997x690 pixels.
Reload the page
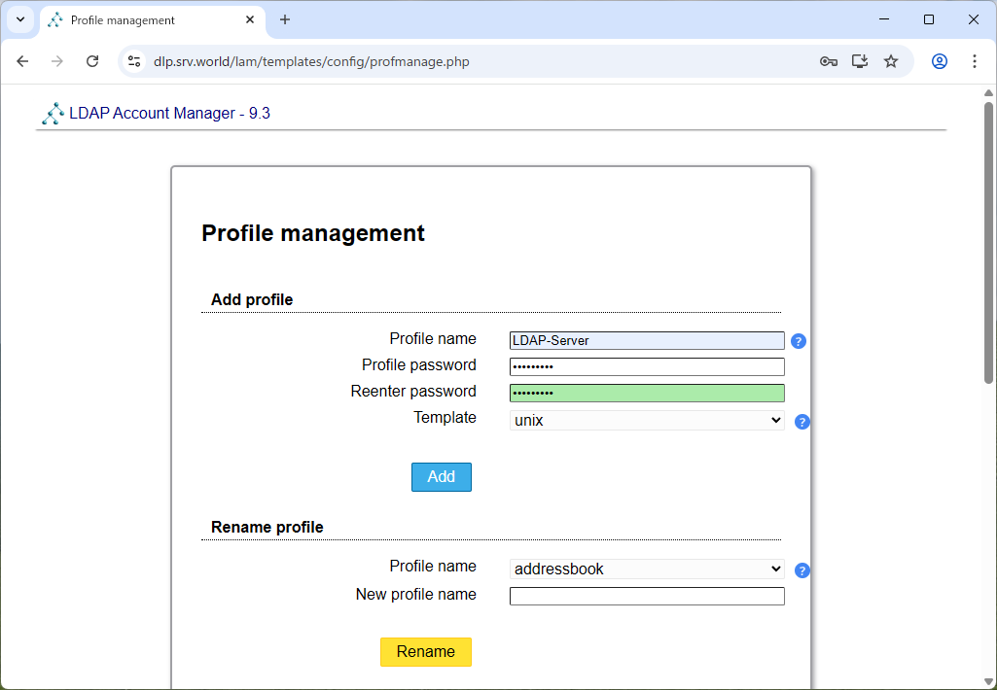pyautogui.click(x=92, y=61)
